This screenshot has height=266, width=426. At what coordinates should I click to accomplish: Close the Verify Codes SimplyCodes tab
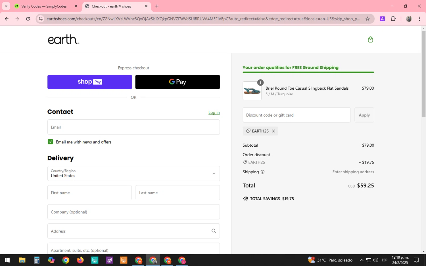click(x=76, y=6)
